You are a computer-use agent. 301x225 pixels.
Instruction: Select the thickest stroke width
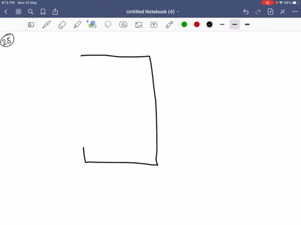point(247,24)
